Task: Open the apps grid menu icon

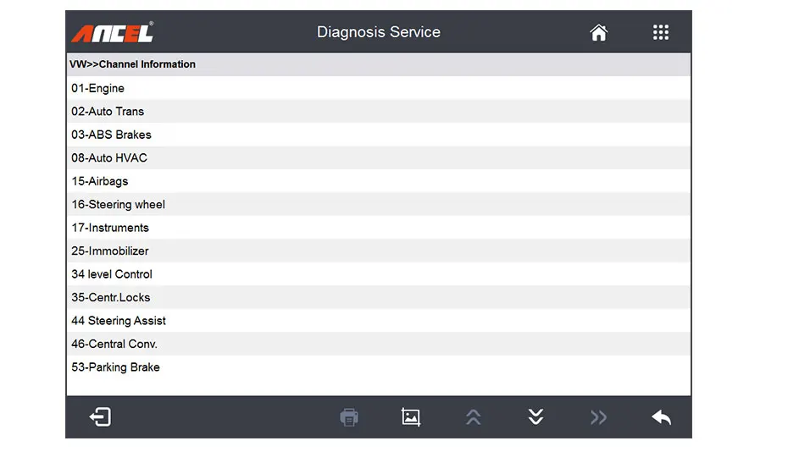Action: [661, 33]
